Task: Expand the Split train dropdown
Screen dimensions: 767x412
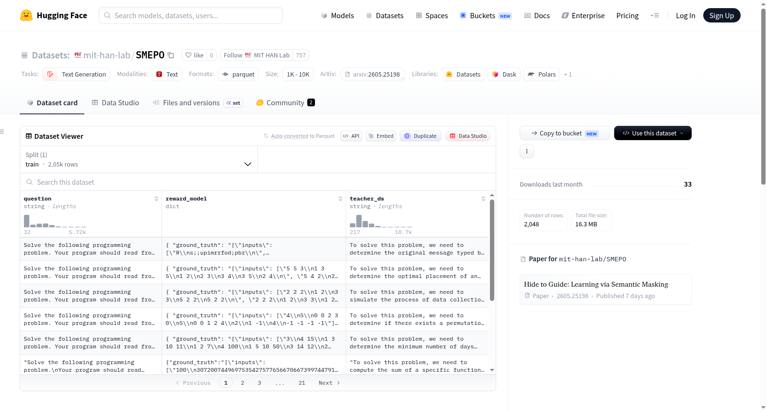Action: tap(139, 159)
